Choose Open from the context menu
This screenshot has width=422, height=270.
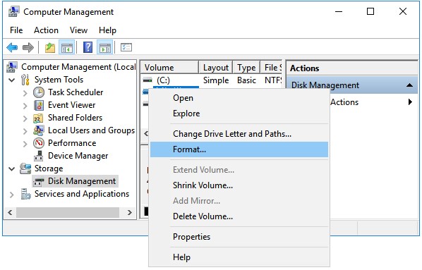click(x=239, y=98)
